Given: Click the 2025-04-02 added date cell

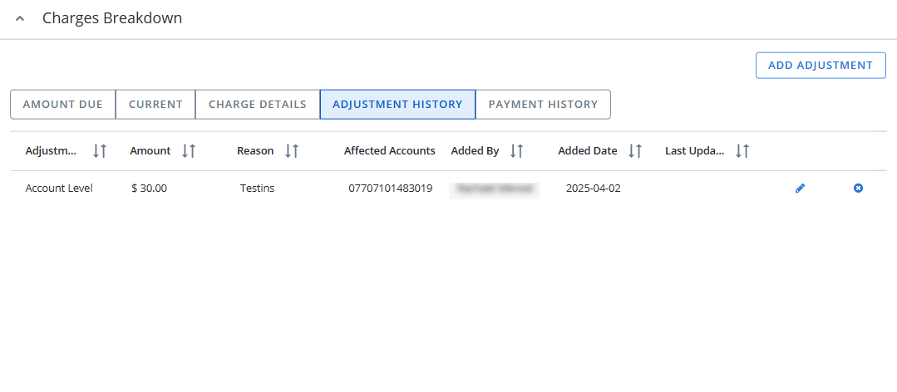Looking at the screenshot, I should point(593,189).
